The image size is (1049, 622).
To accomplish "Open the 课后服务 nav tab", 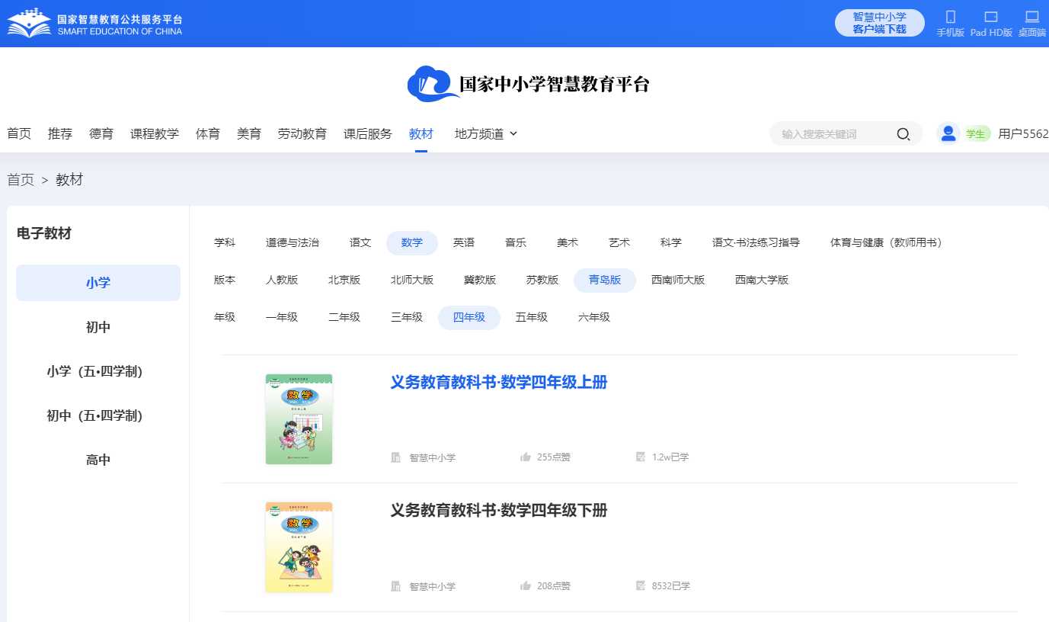I will (x=368, y=133).
